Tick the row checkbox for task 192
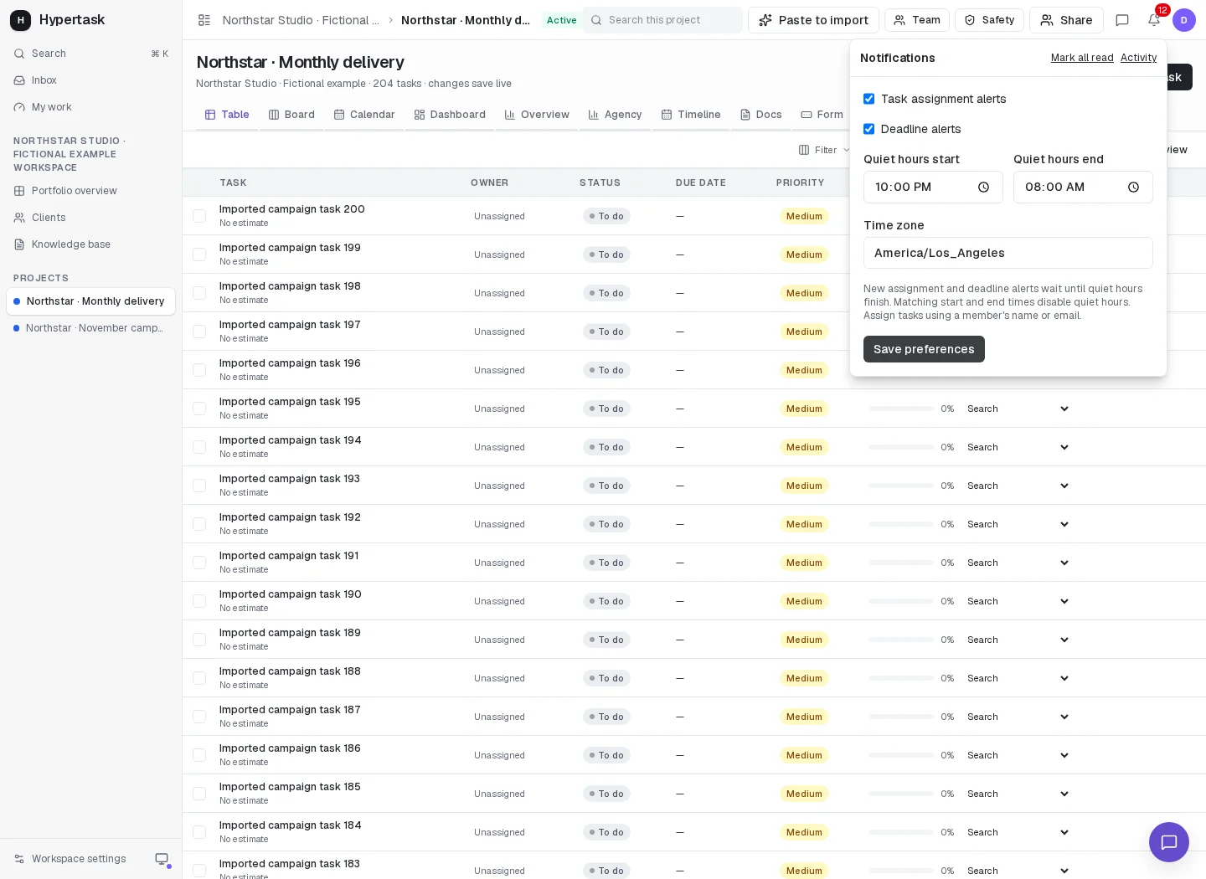 click(199, 524)
